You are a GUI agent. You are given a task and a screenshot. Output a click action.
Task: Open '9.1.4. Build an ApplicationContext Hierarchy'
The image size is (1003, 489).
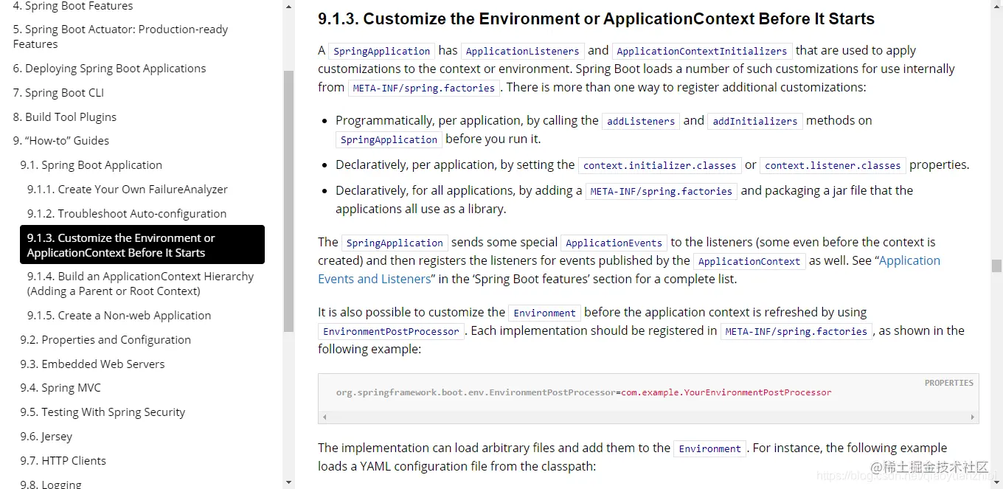click(140, 284)
